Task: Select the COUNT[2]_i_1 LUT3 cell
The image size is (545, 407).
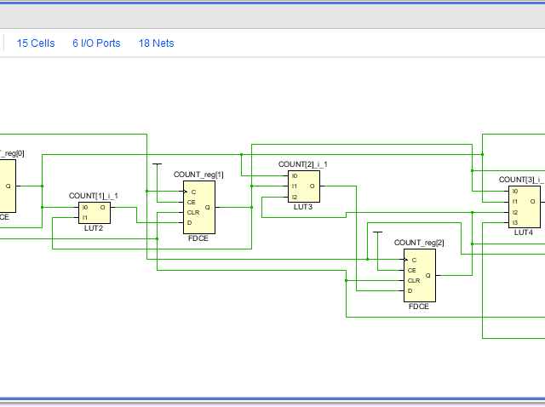Action: (x=302, y=185)
